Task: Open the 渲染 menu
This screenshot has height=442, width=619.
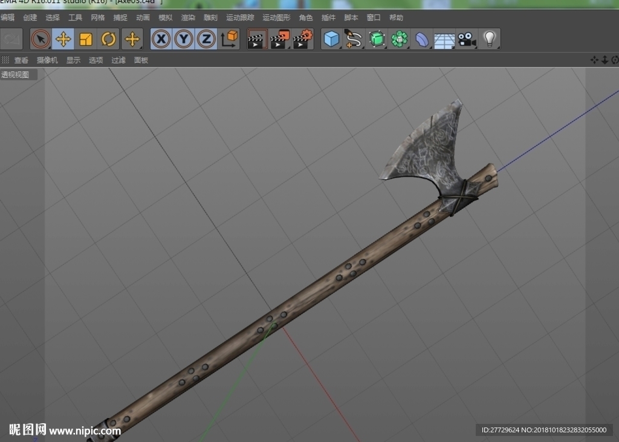Action: (x=188, y=18)
